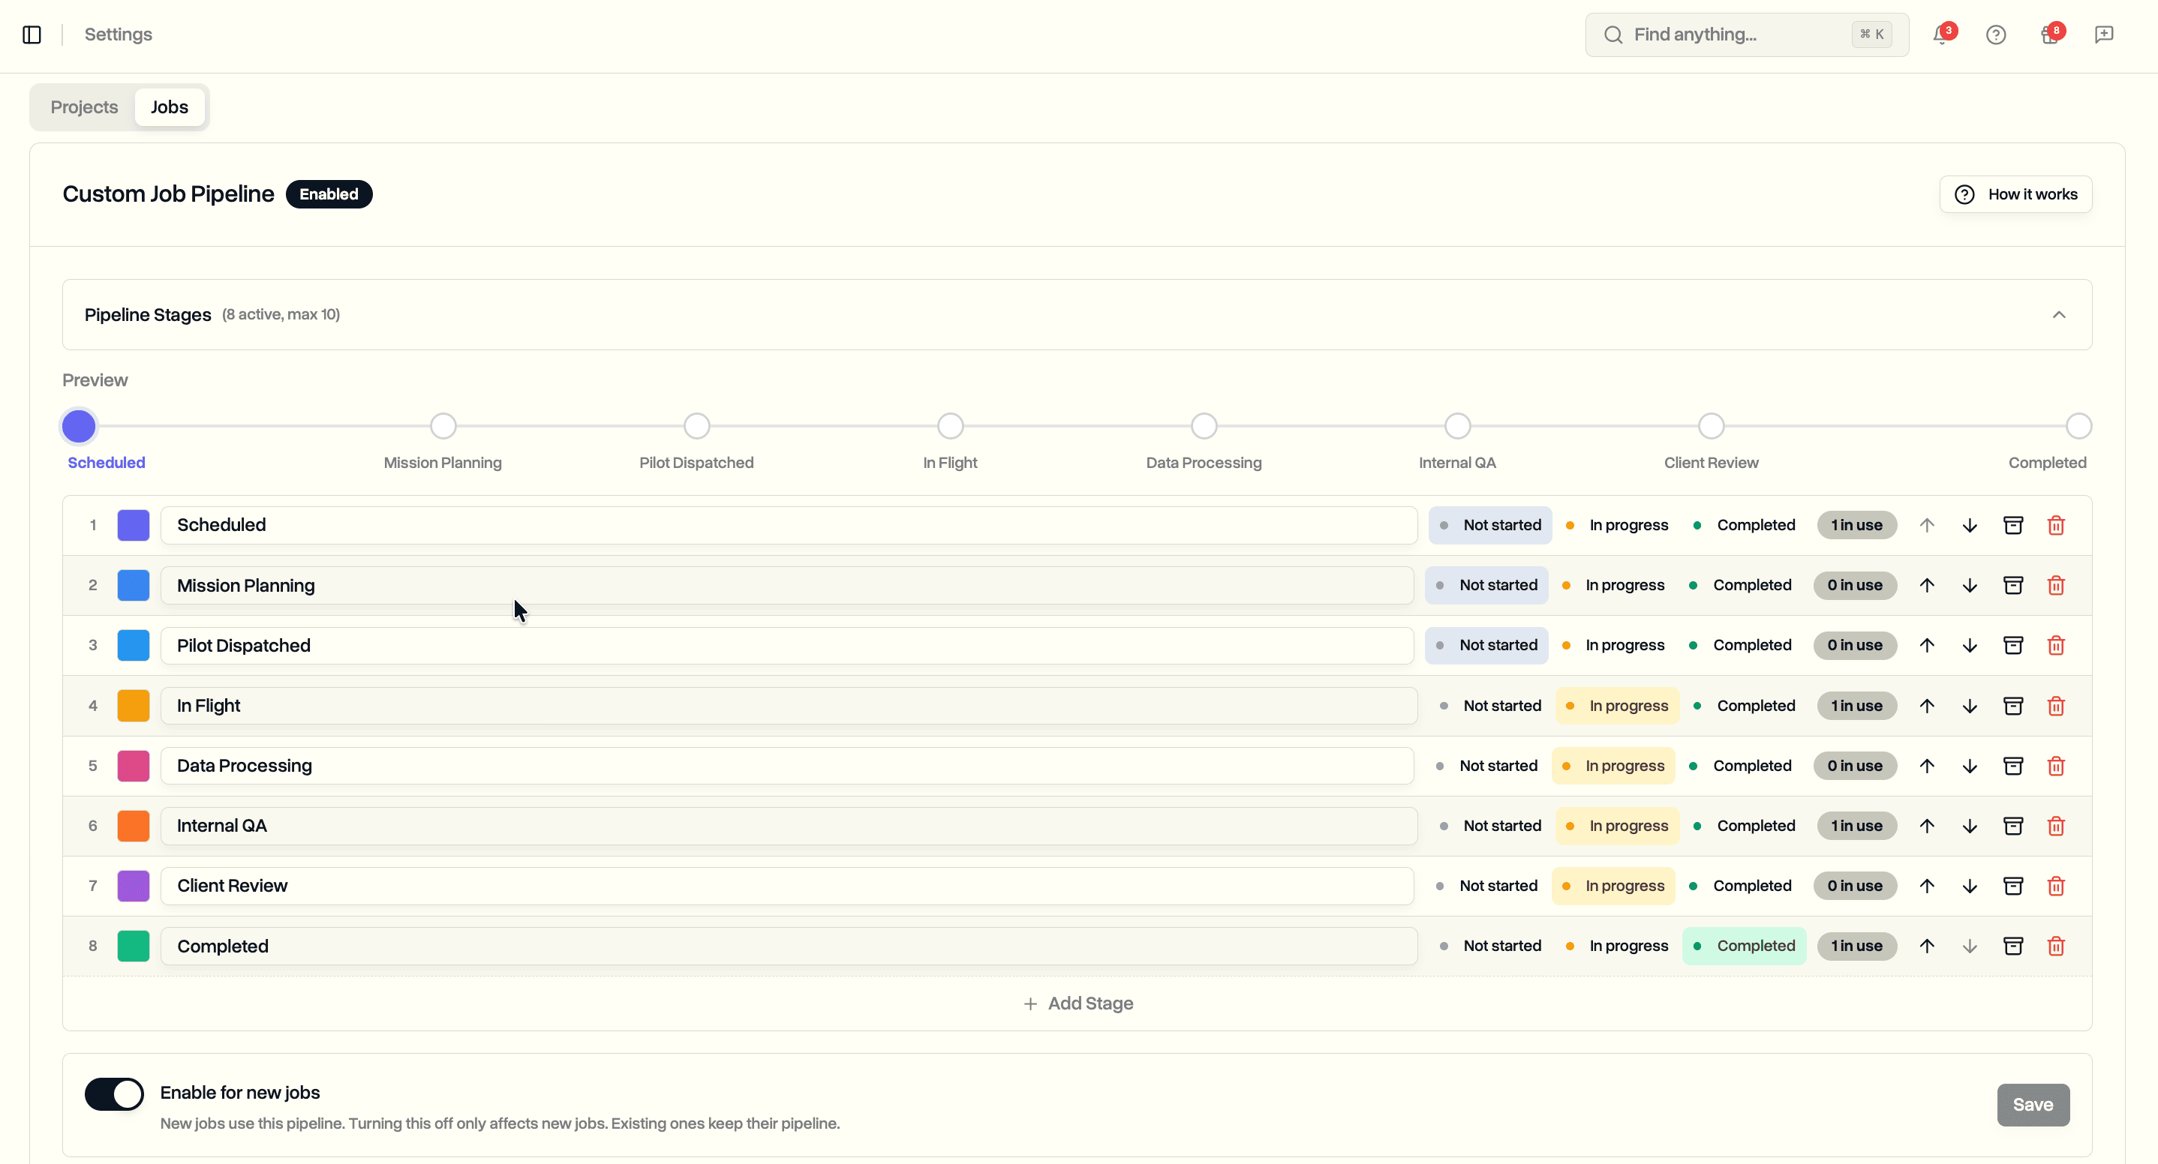The height and width of the screenshot is (1164, 2158).
Task: Collapse the Pipeline Stages section
Action: pyautogui.click(x=2060, y=314)
